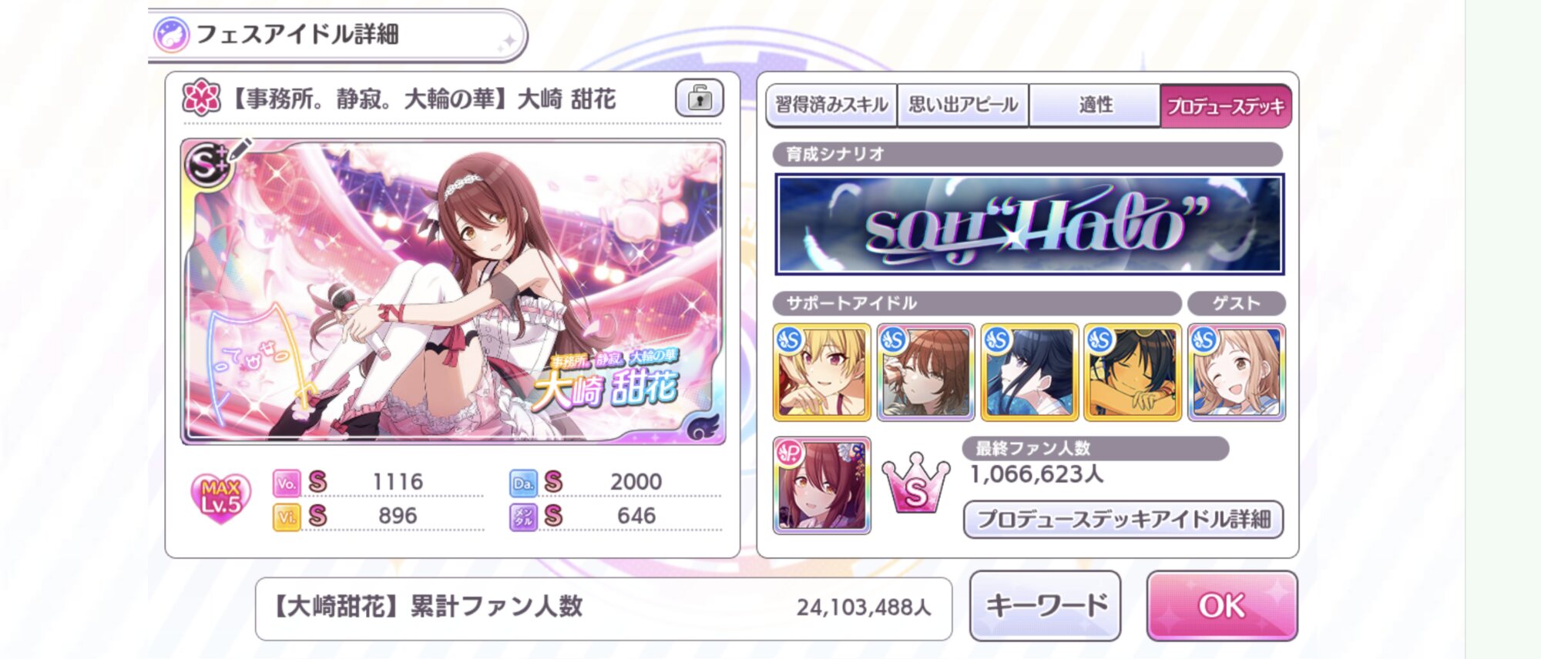Toggle the card lock icon

point(700,99)
